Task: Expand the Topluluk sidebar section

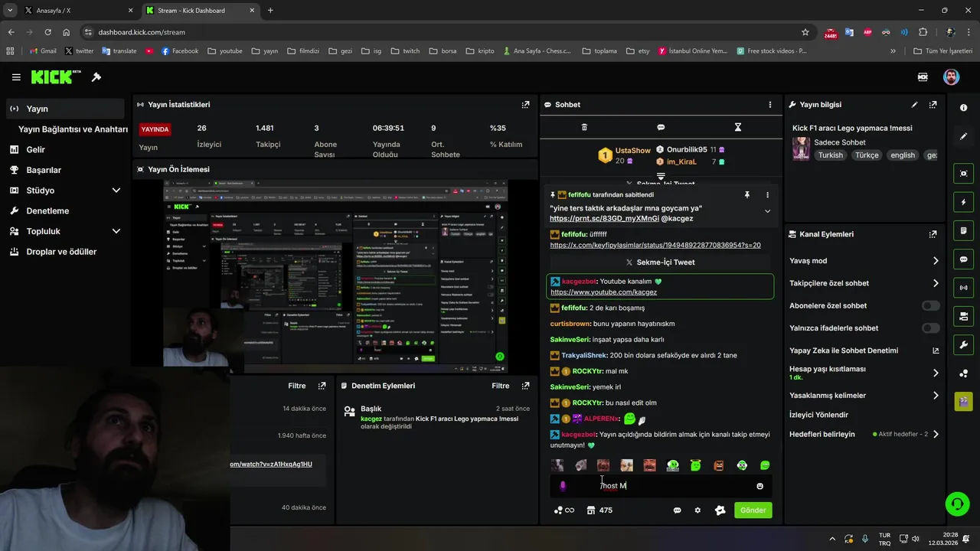Action: pyautogui.click(x=116, y=231)
